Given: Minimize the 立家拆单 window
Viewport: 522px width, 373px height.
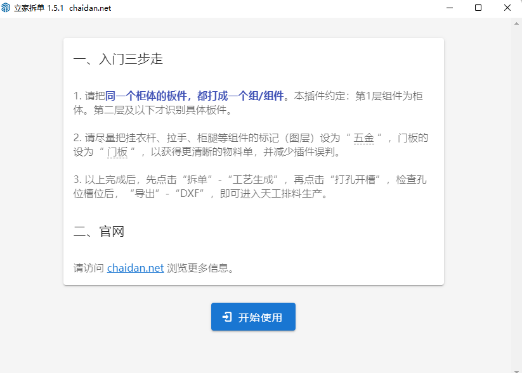Looking at the screenshot, I should tap(449, 8).
